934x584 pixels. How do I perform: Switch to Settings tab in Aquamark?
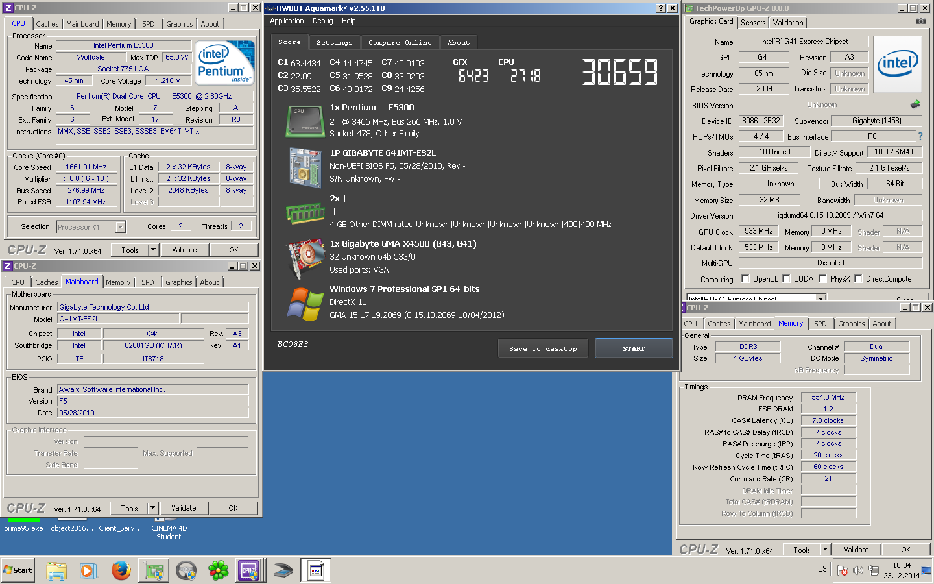click(x=335, y=42)
